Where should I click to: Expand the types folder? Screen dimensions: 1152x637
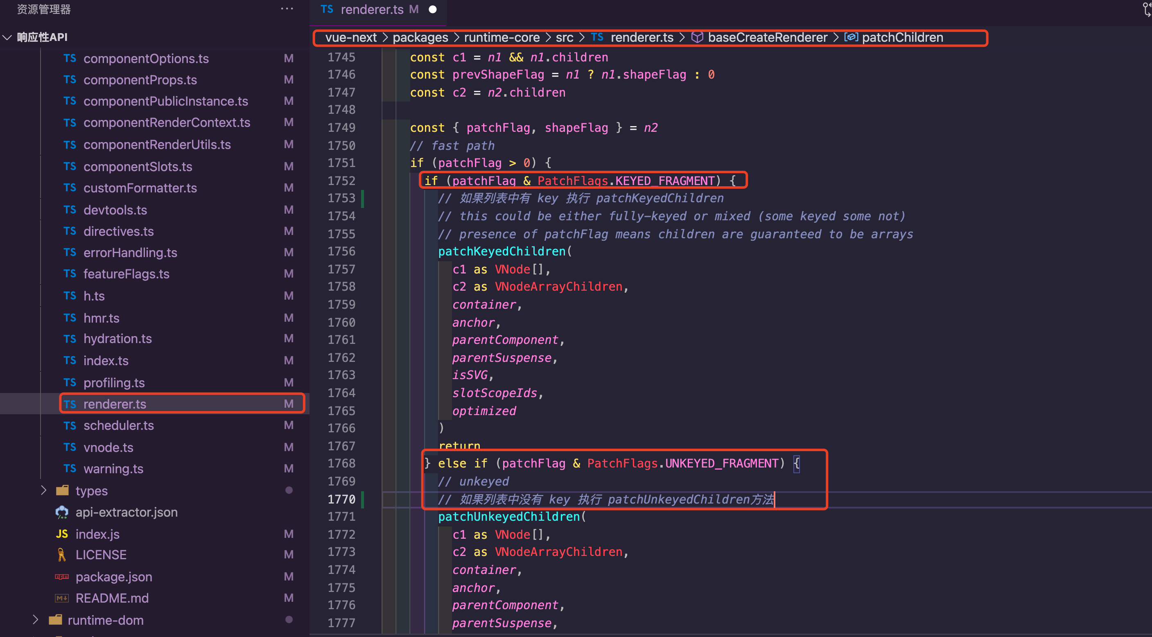[43, 490]
